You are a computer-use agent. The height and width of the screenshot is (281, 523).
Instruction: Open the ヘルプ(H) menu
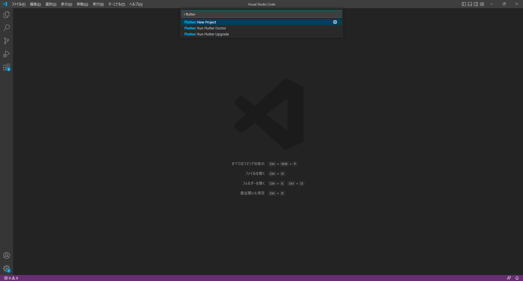coord(136,4)
